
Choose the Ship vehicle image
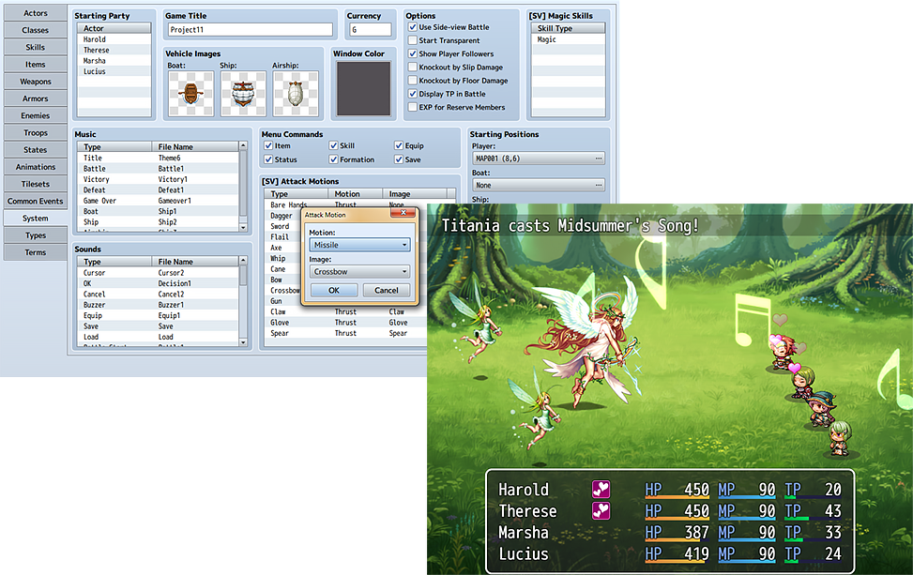[243, 92]
